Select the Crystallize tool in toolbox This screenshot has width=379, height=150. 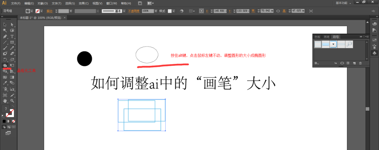coord(5,65)
